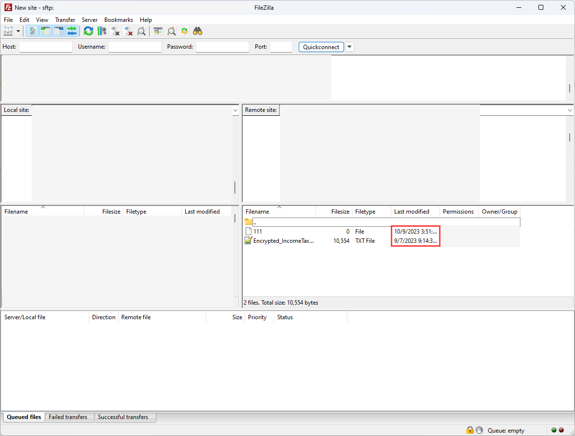The image size is (575, 436).
Task: Click the FileZilla logo in title bar
Action: [x=8, y=7]
